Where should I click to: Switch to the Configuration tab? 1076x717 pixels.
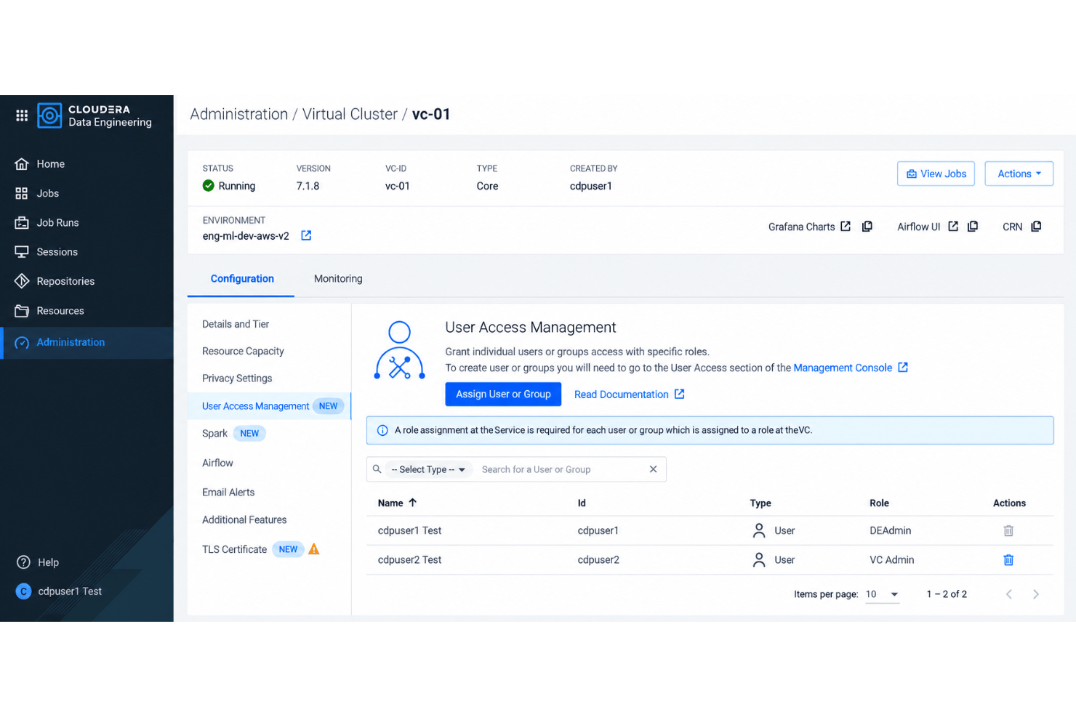pos(242,279)
